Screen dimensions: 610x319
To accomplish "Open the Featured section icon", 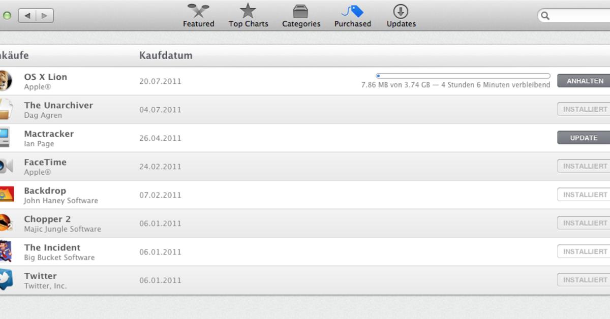I will pyautogui.click(x=198, y=11).
